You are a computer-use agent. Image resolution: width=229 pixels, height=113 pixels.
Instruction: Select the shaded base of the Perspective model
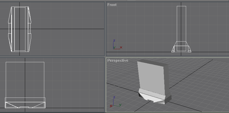[x=154, y=96]
